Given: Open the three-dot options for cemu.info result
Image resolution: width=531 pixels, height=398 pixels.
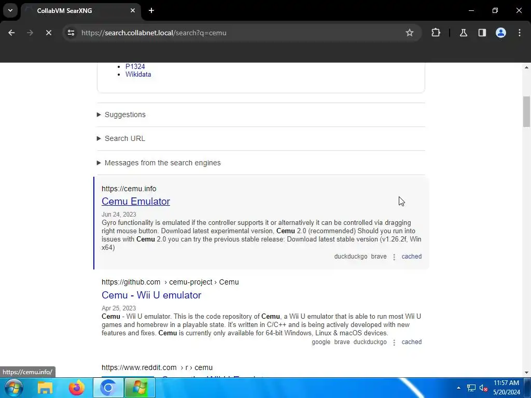Looking at the screenshot, I should pos(394,257).
